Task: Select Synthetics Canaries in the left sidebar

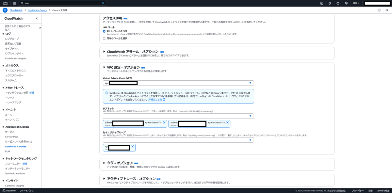Action: pos(16,146)
